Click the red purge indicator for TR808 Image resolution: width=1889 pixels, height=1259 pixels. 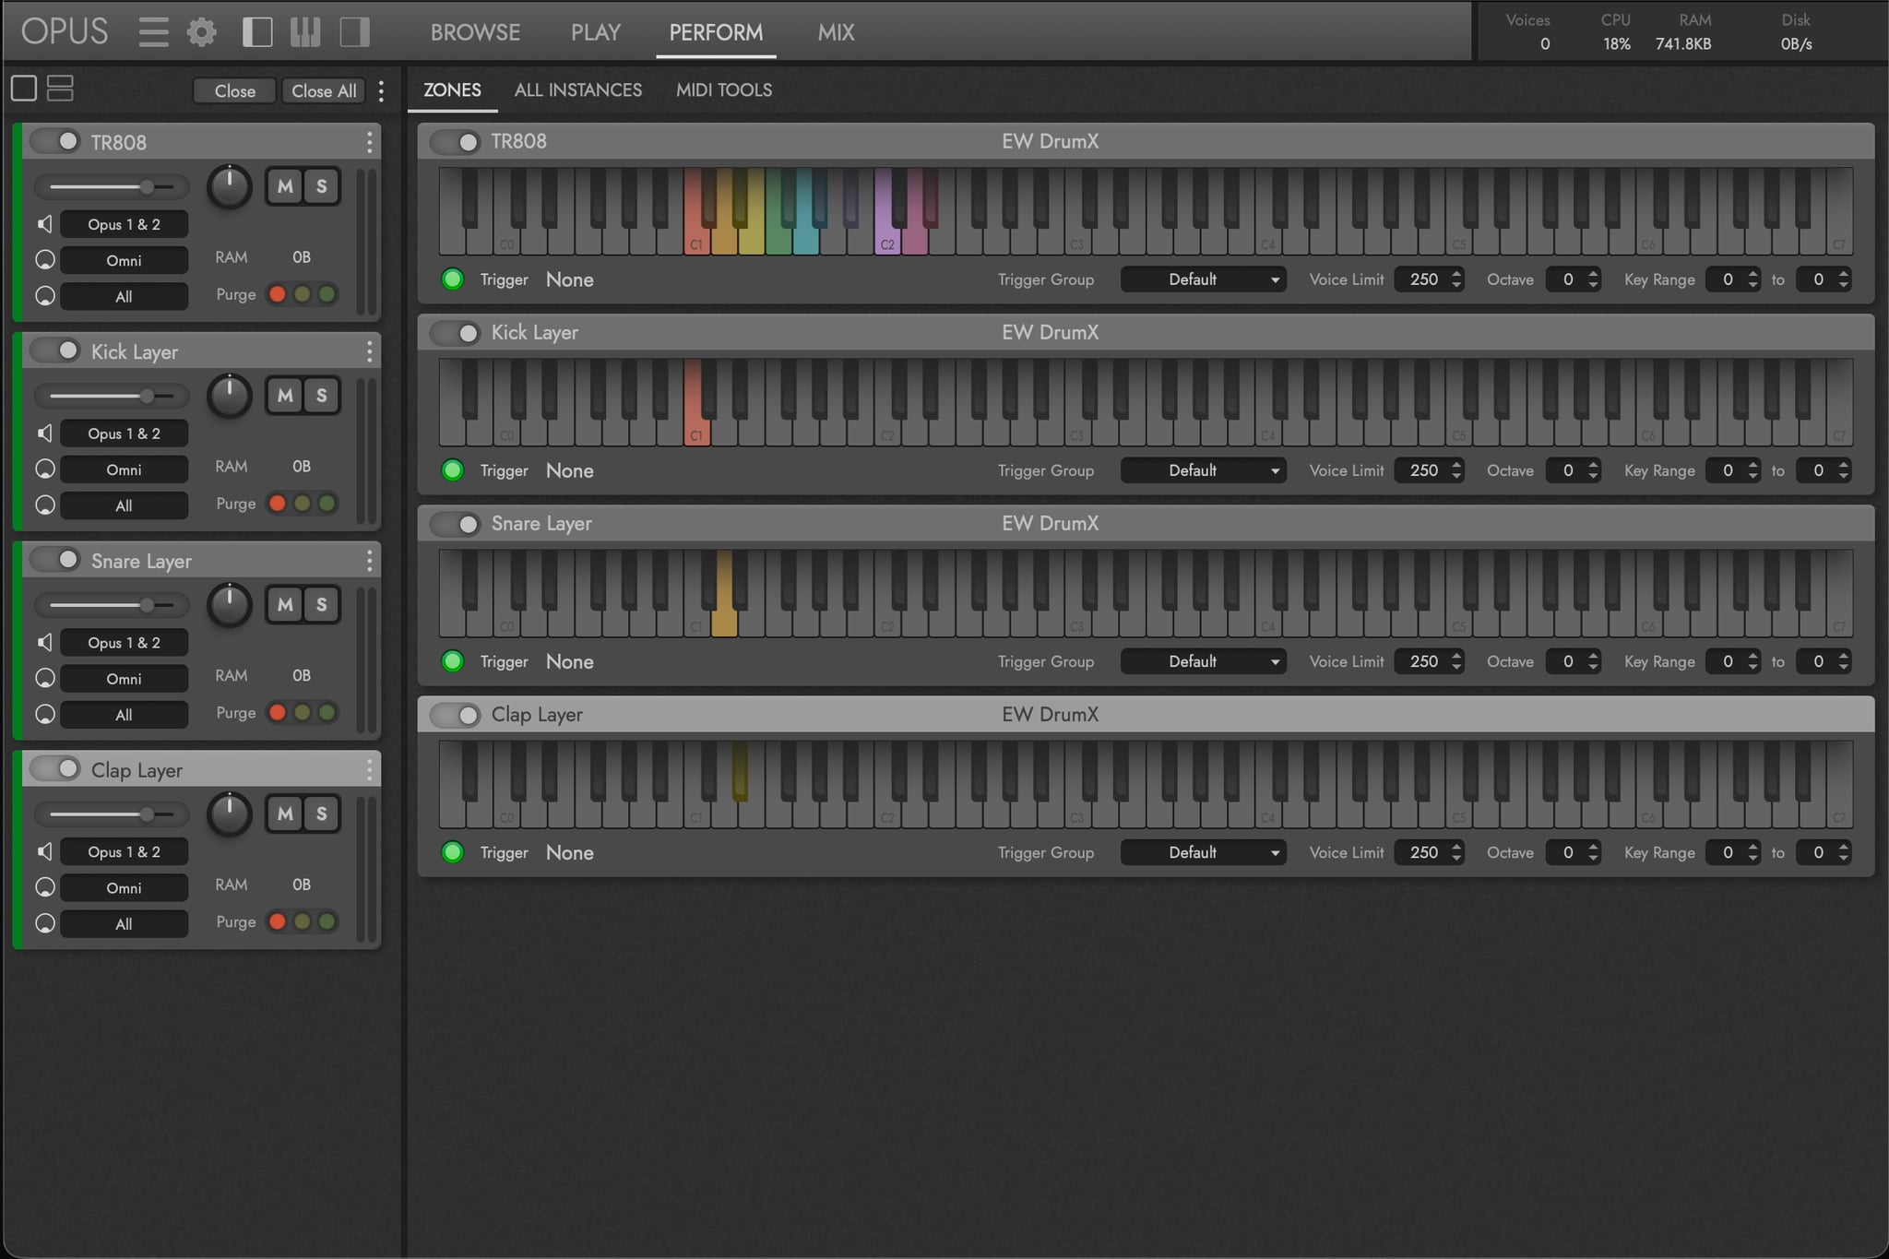(277, 294)
